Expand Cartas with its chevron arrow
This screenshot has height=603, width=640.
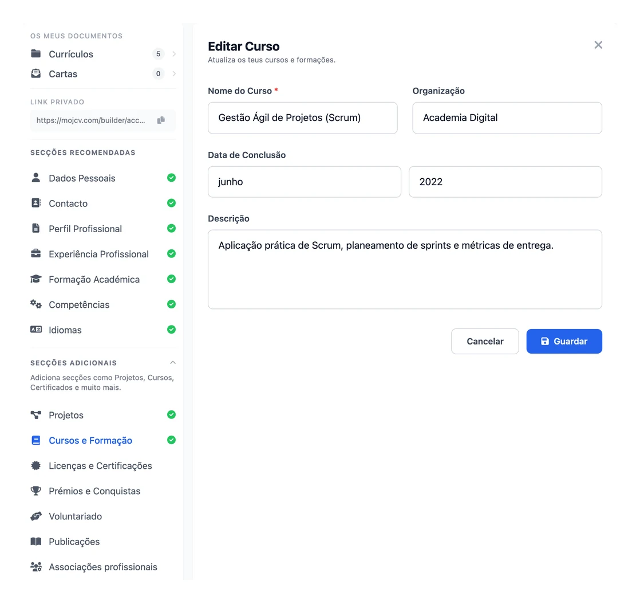[x=174, y=73]
